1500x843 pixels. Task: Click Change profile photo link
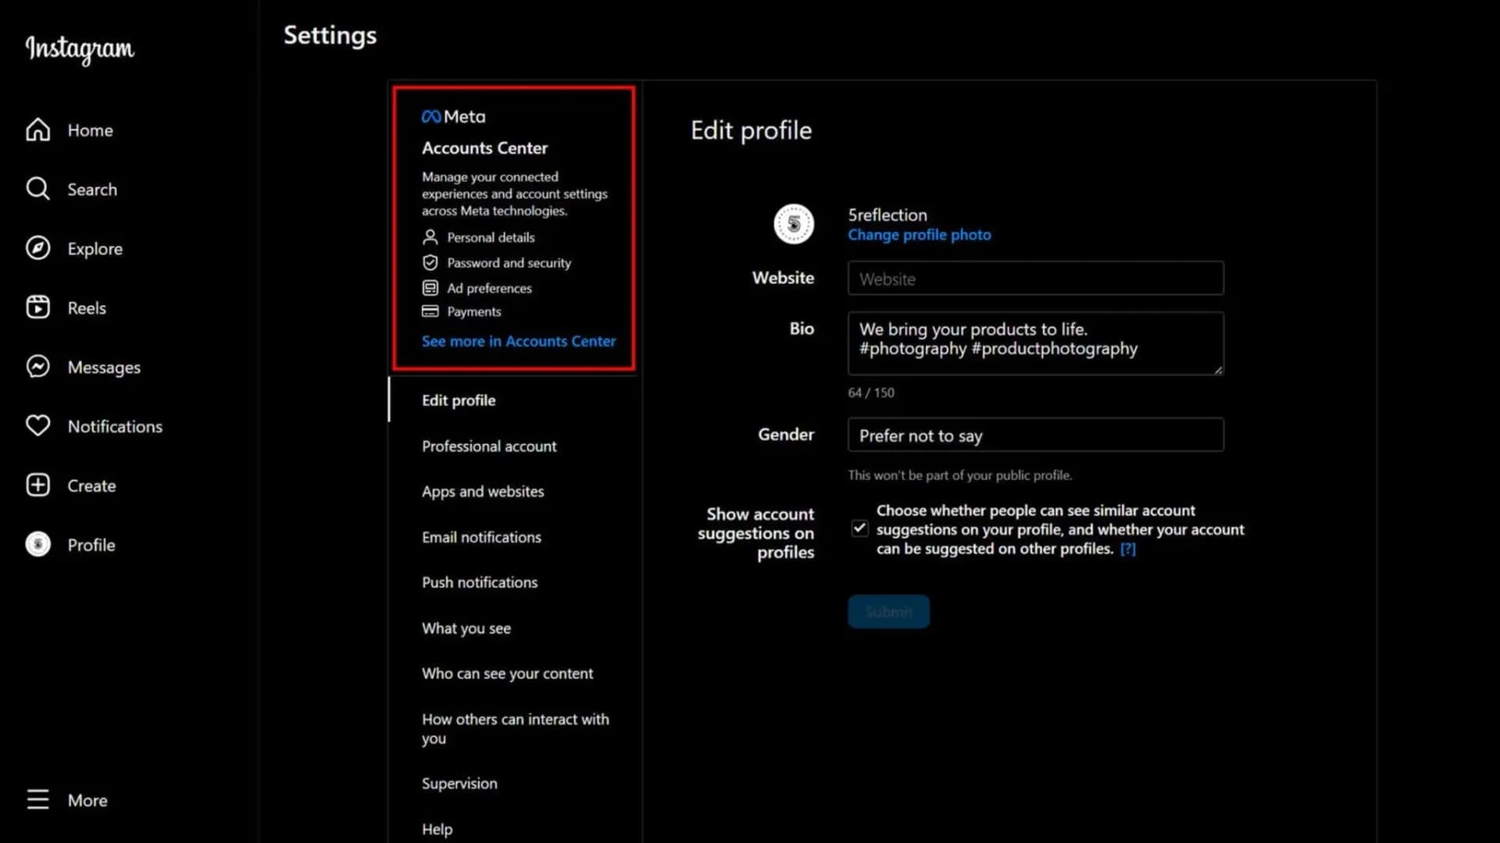click(919, 235)
